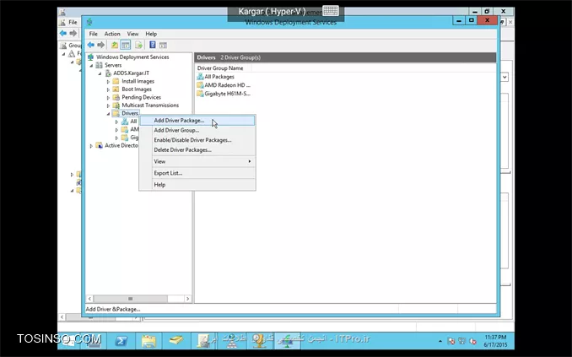
Task: Click the Back arrow in WDS toolbar
Action: coord(91,45)
